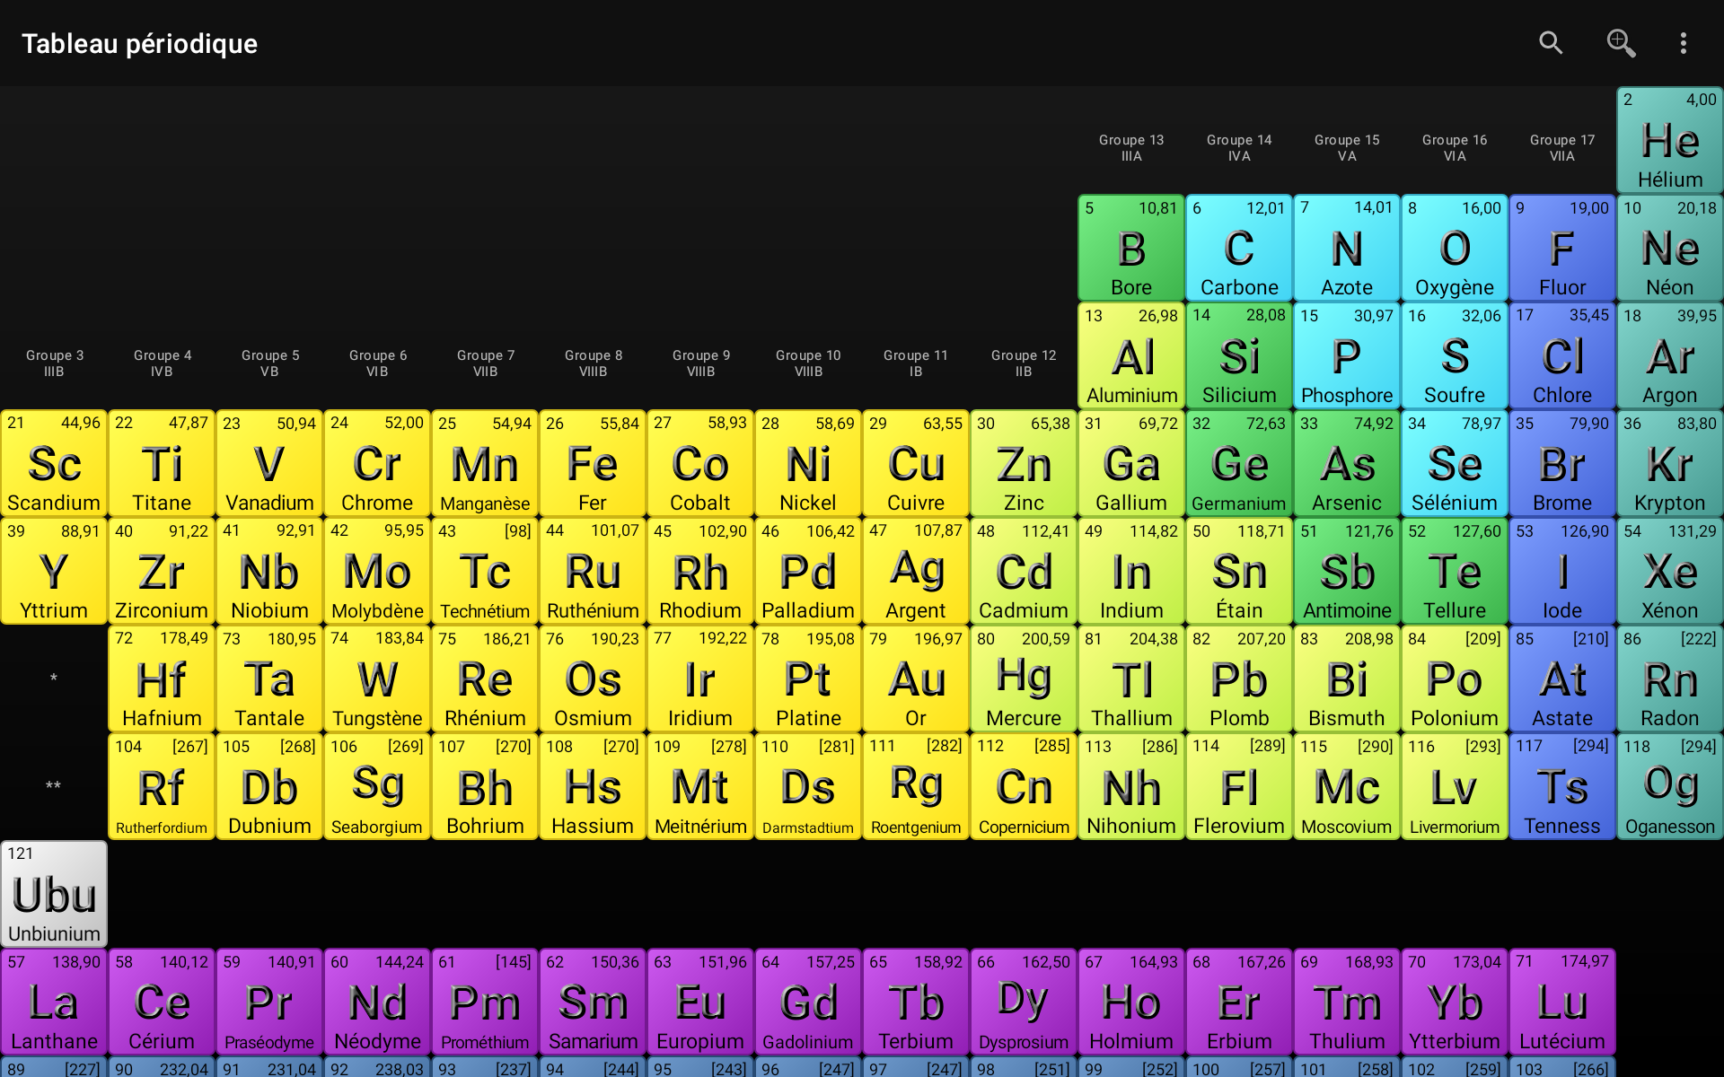
Task: Open the Oxygène element tile
Action: pos(1455,248)
